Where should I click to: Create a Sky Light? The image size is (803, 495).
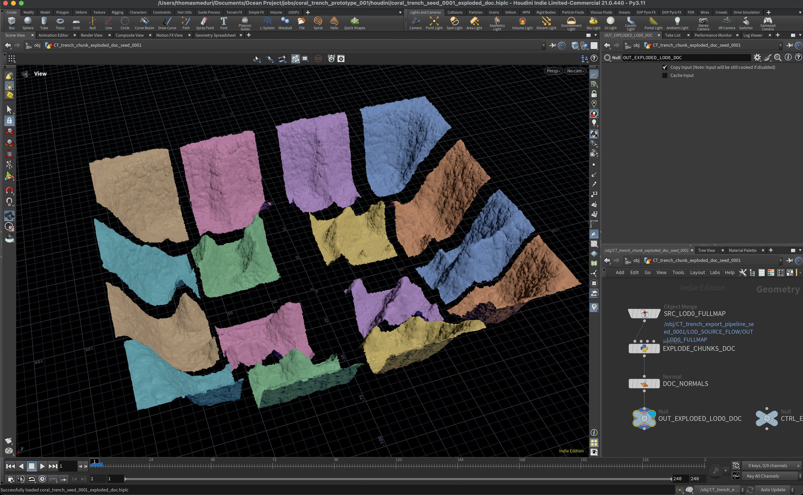click(x=593, y=23)
